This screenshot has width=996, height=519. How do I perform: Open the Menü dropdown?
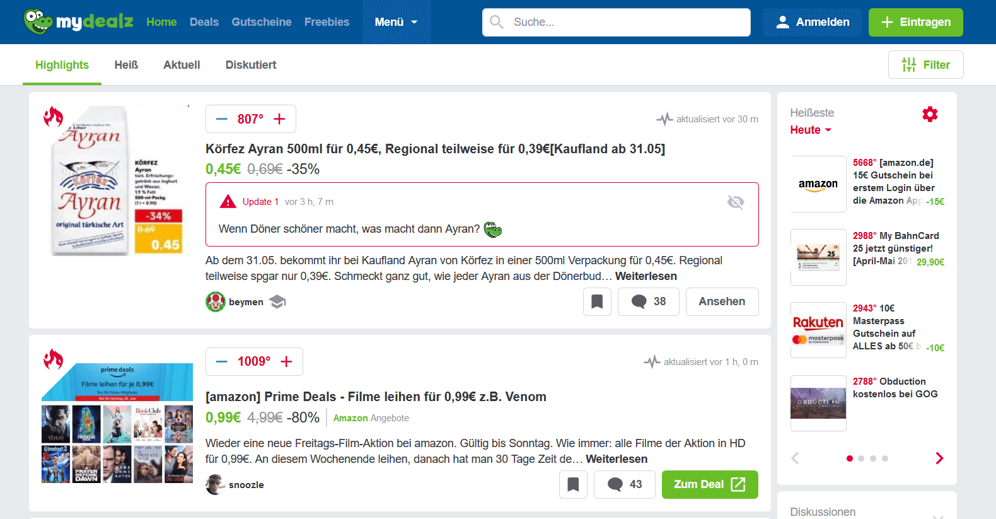click(396, 22)
